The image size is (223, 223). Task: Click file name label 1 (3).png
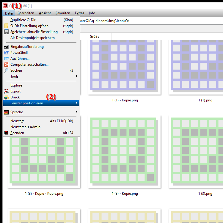[x=205, y=194]
